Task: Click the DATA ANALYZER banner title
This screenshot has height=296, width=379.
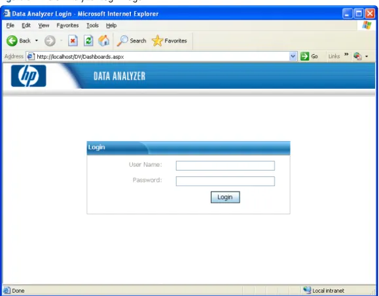Action: click(119, 76)
